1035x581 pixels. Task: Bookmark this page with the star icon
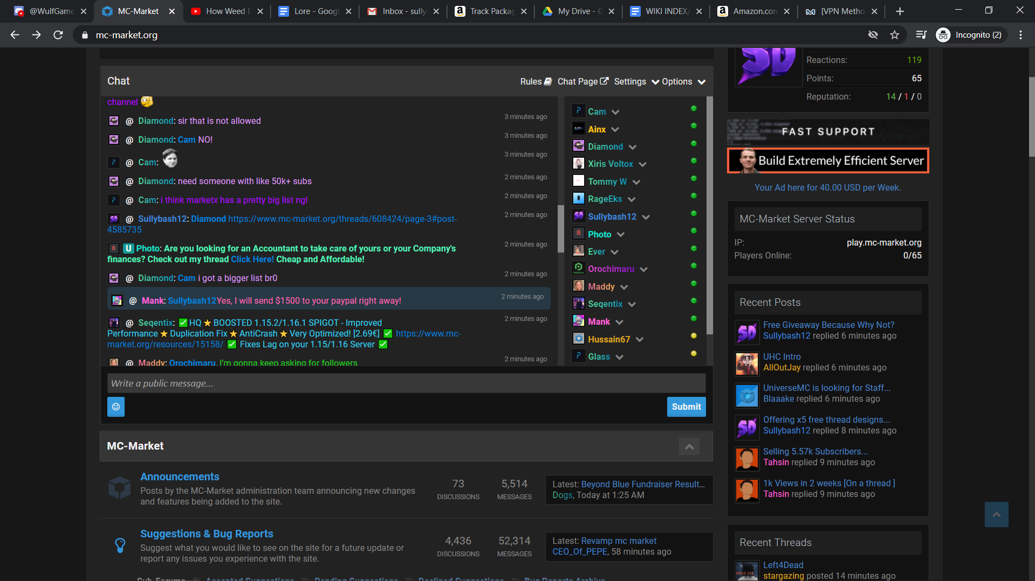coord(895,35)
